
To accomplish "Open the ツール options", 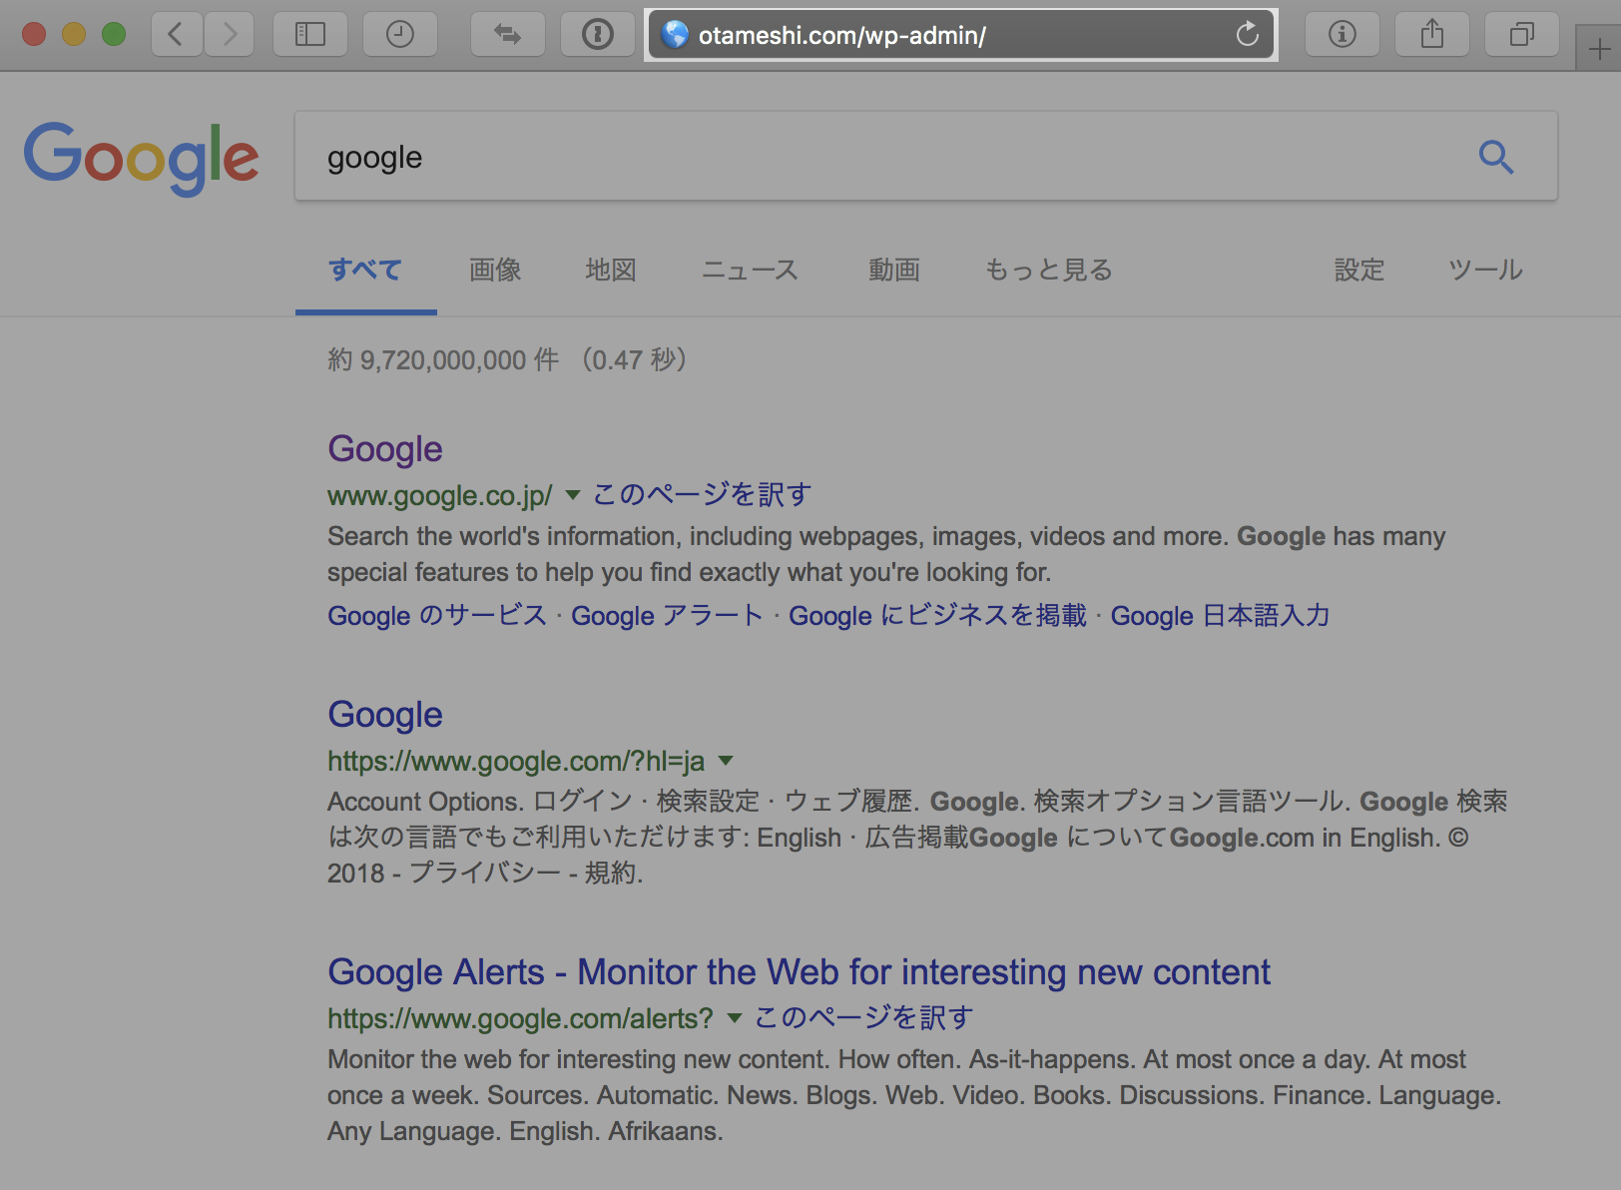I will coord(1485,270).
